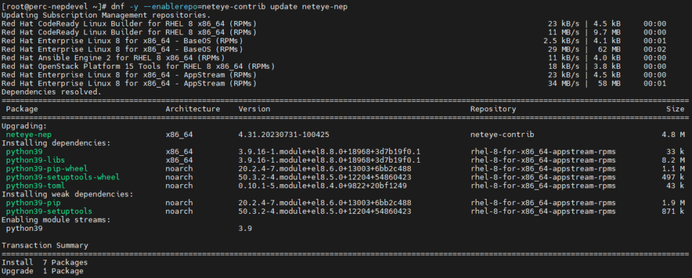Click the 2.5 kB/s speed value
This screenshot has width=692, height=278.
(x=562, y=41)
